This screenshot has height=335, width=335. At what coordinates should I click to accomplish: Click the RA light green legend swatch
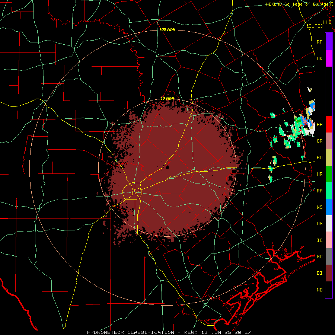pos(329,191)
